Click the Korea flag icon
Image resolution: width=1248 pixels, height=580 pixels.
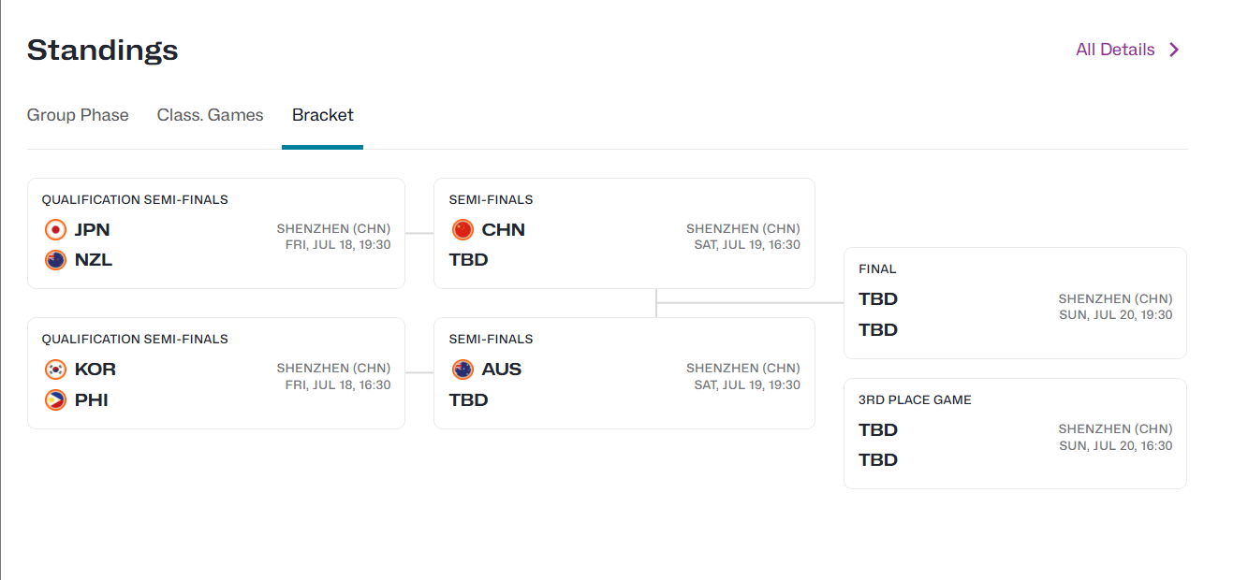(x=55, y=370)
